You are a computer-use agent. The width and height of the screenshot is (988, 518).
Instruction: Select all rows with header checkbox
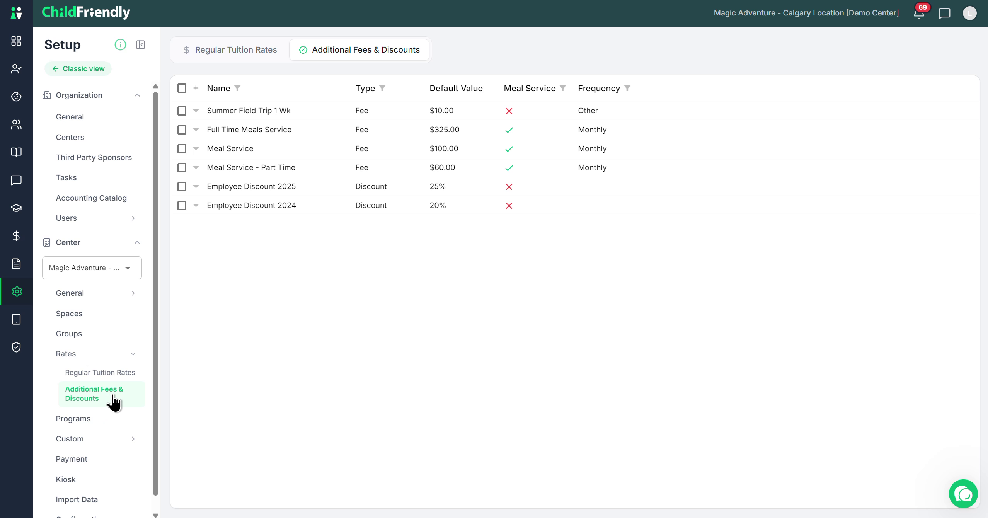pos(182,88)
